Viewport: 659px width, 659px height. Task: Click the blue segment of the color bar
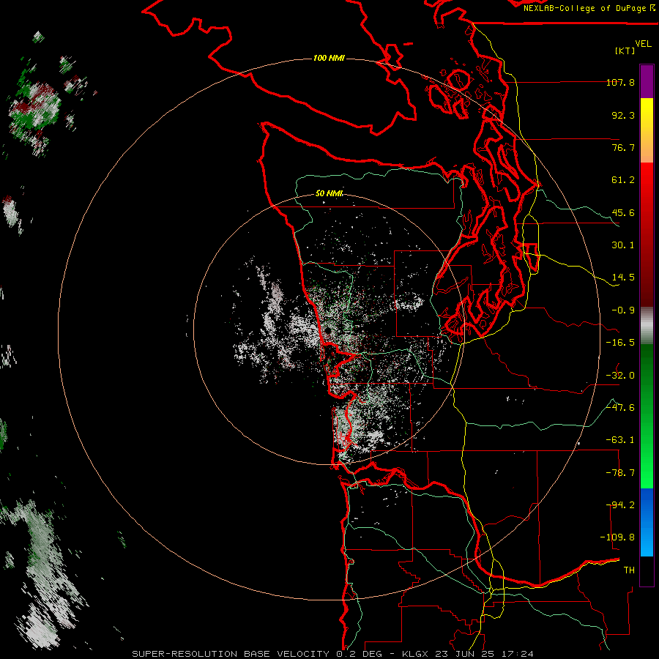click(647, 522)
